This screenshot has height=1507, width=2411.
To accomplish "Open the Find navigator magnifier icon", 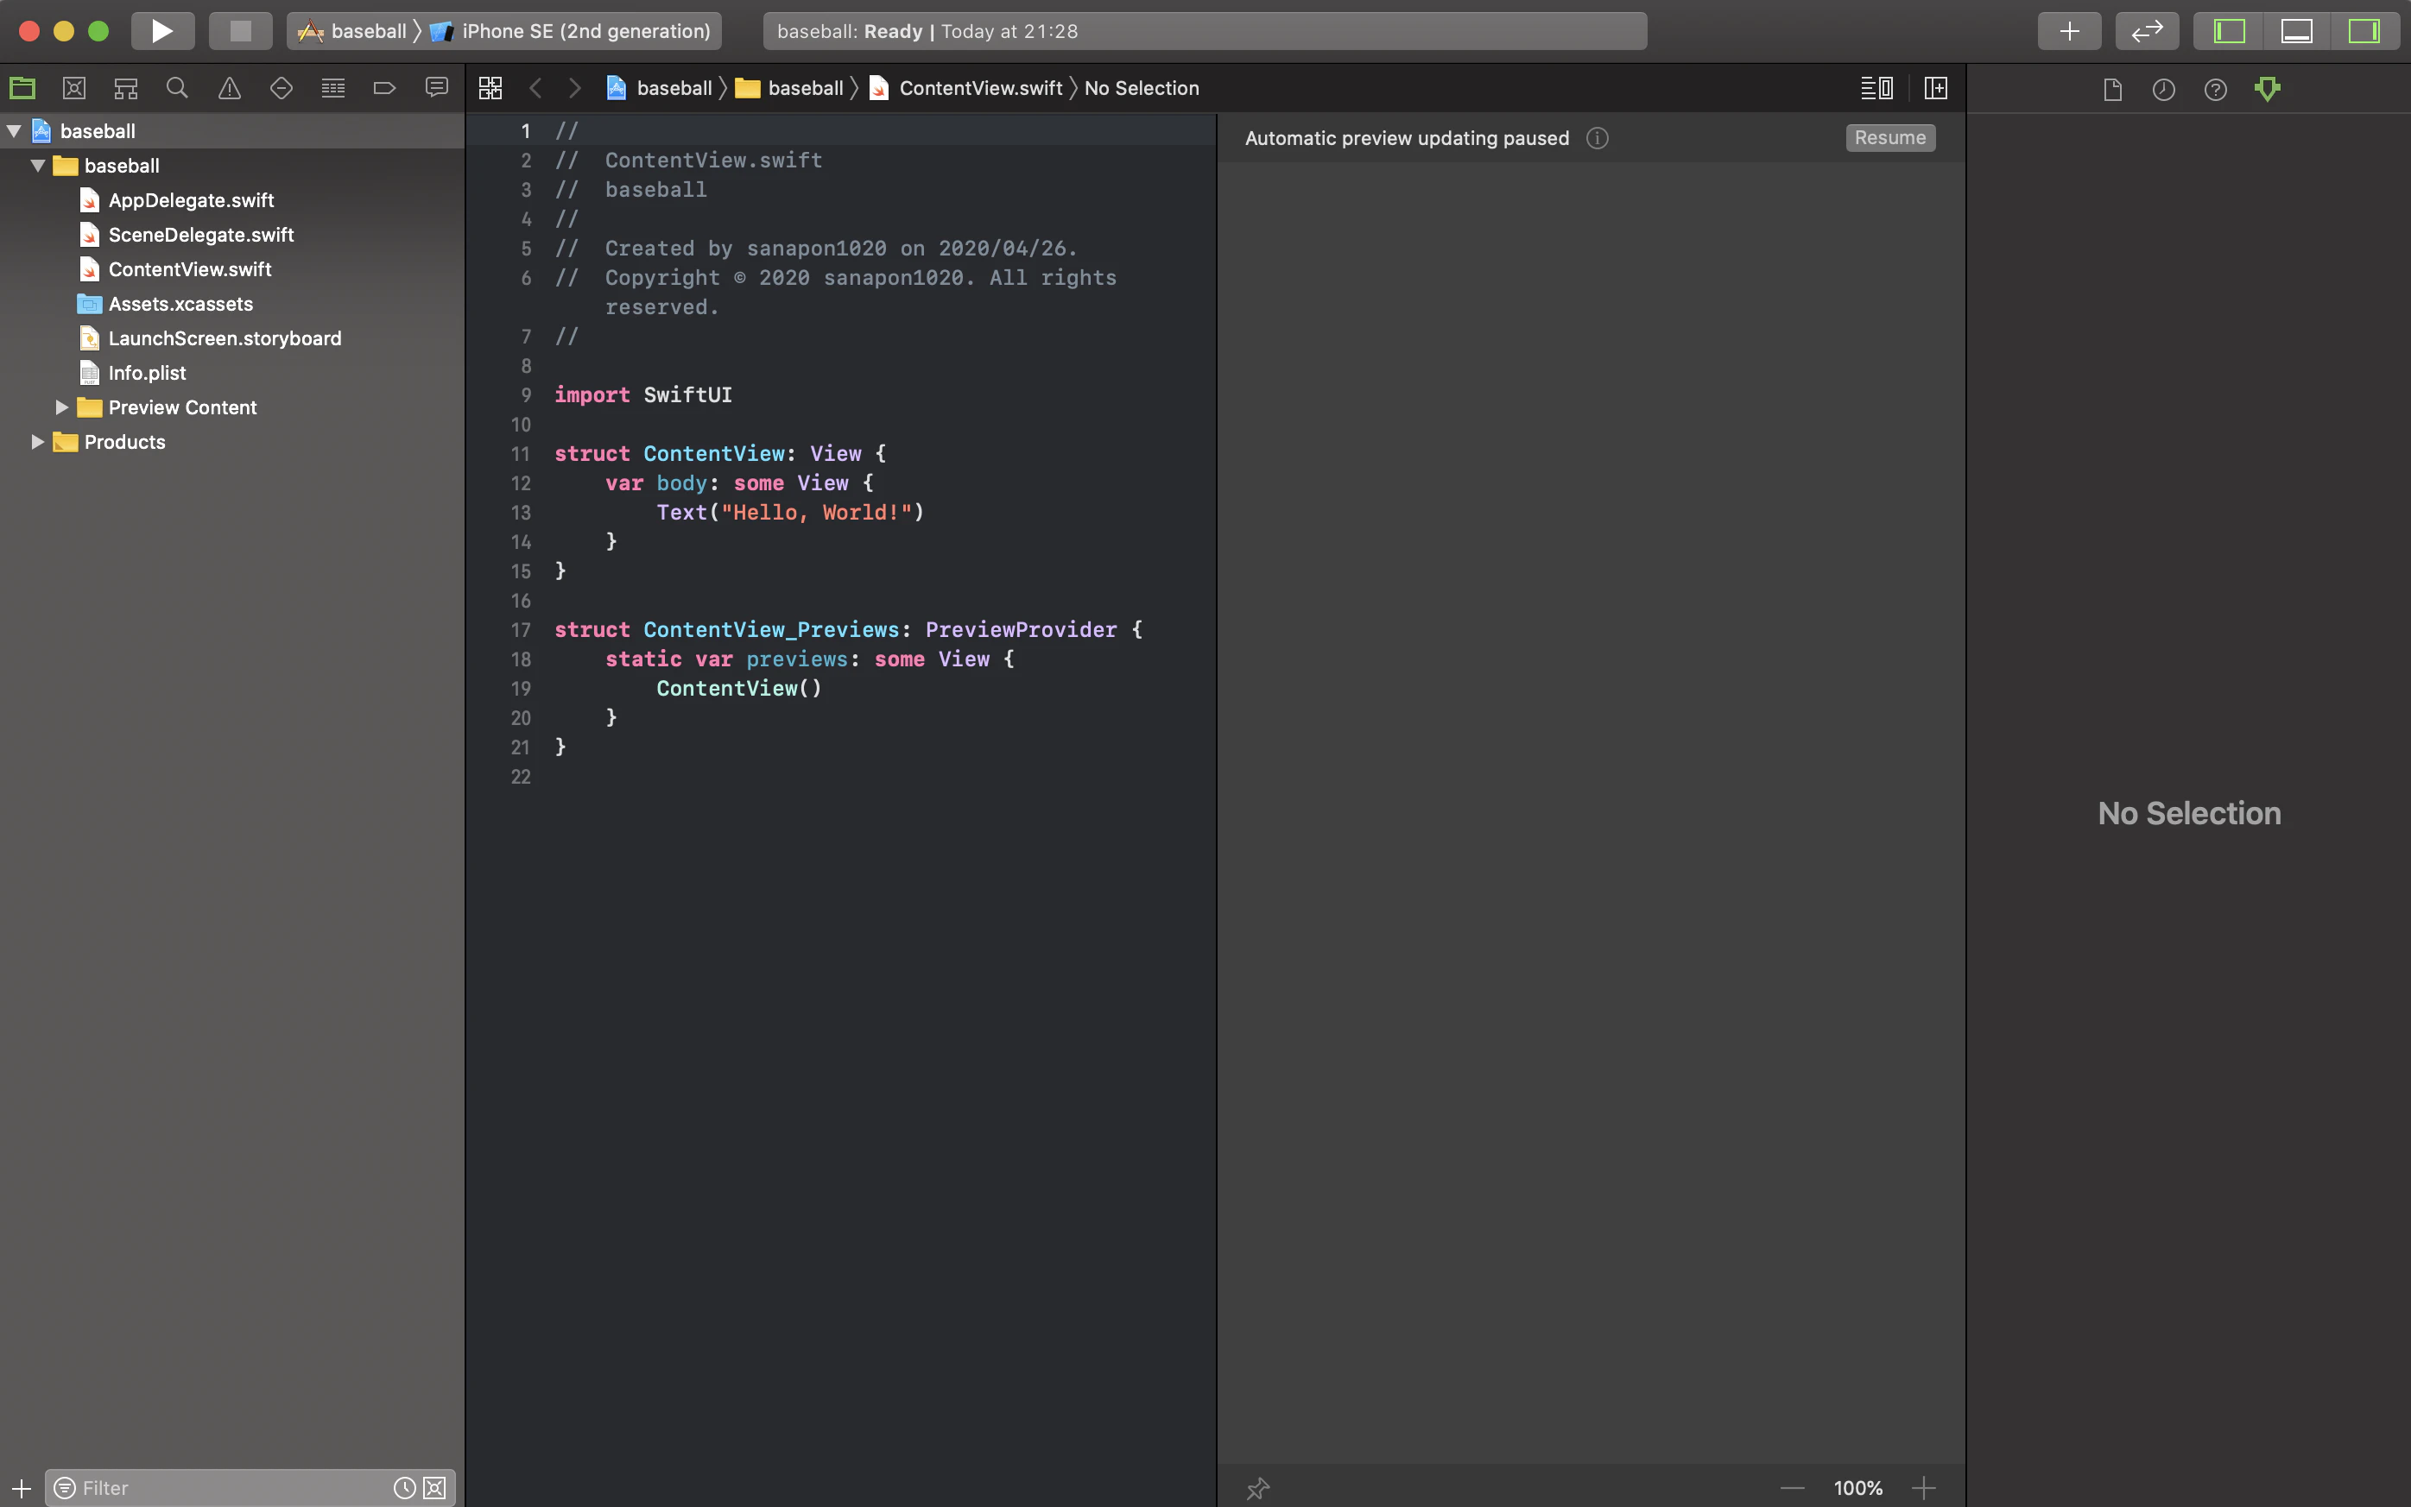I will [178, 89].
